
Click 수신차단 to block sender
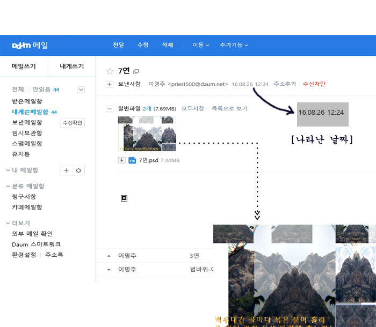(x=314, y=84)
